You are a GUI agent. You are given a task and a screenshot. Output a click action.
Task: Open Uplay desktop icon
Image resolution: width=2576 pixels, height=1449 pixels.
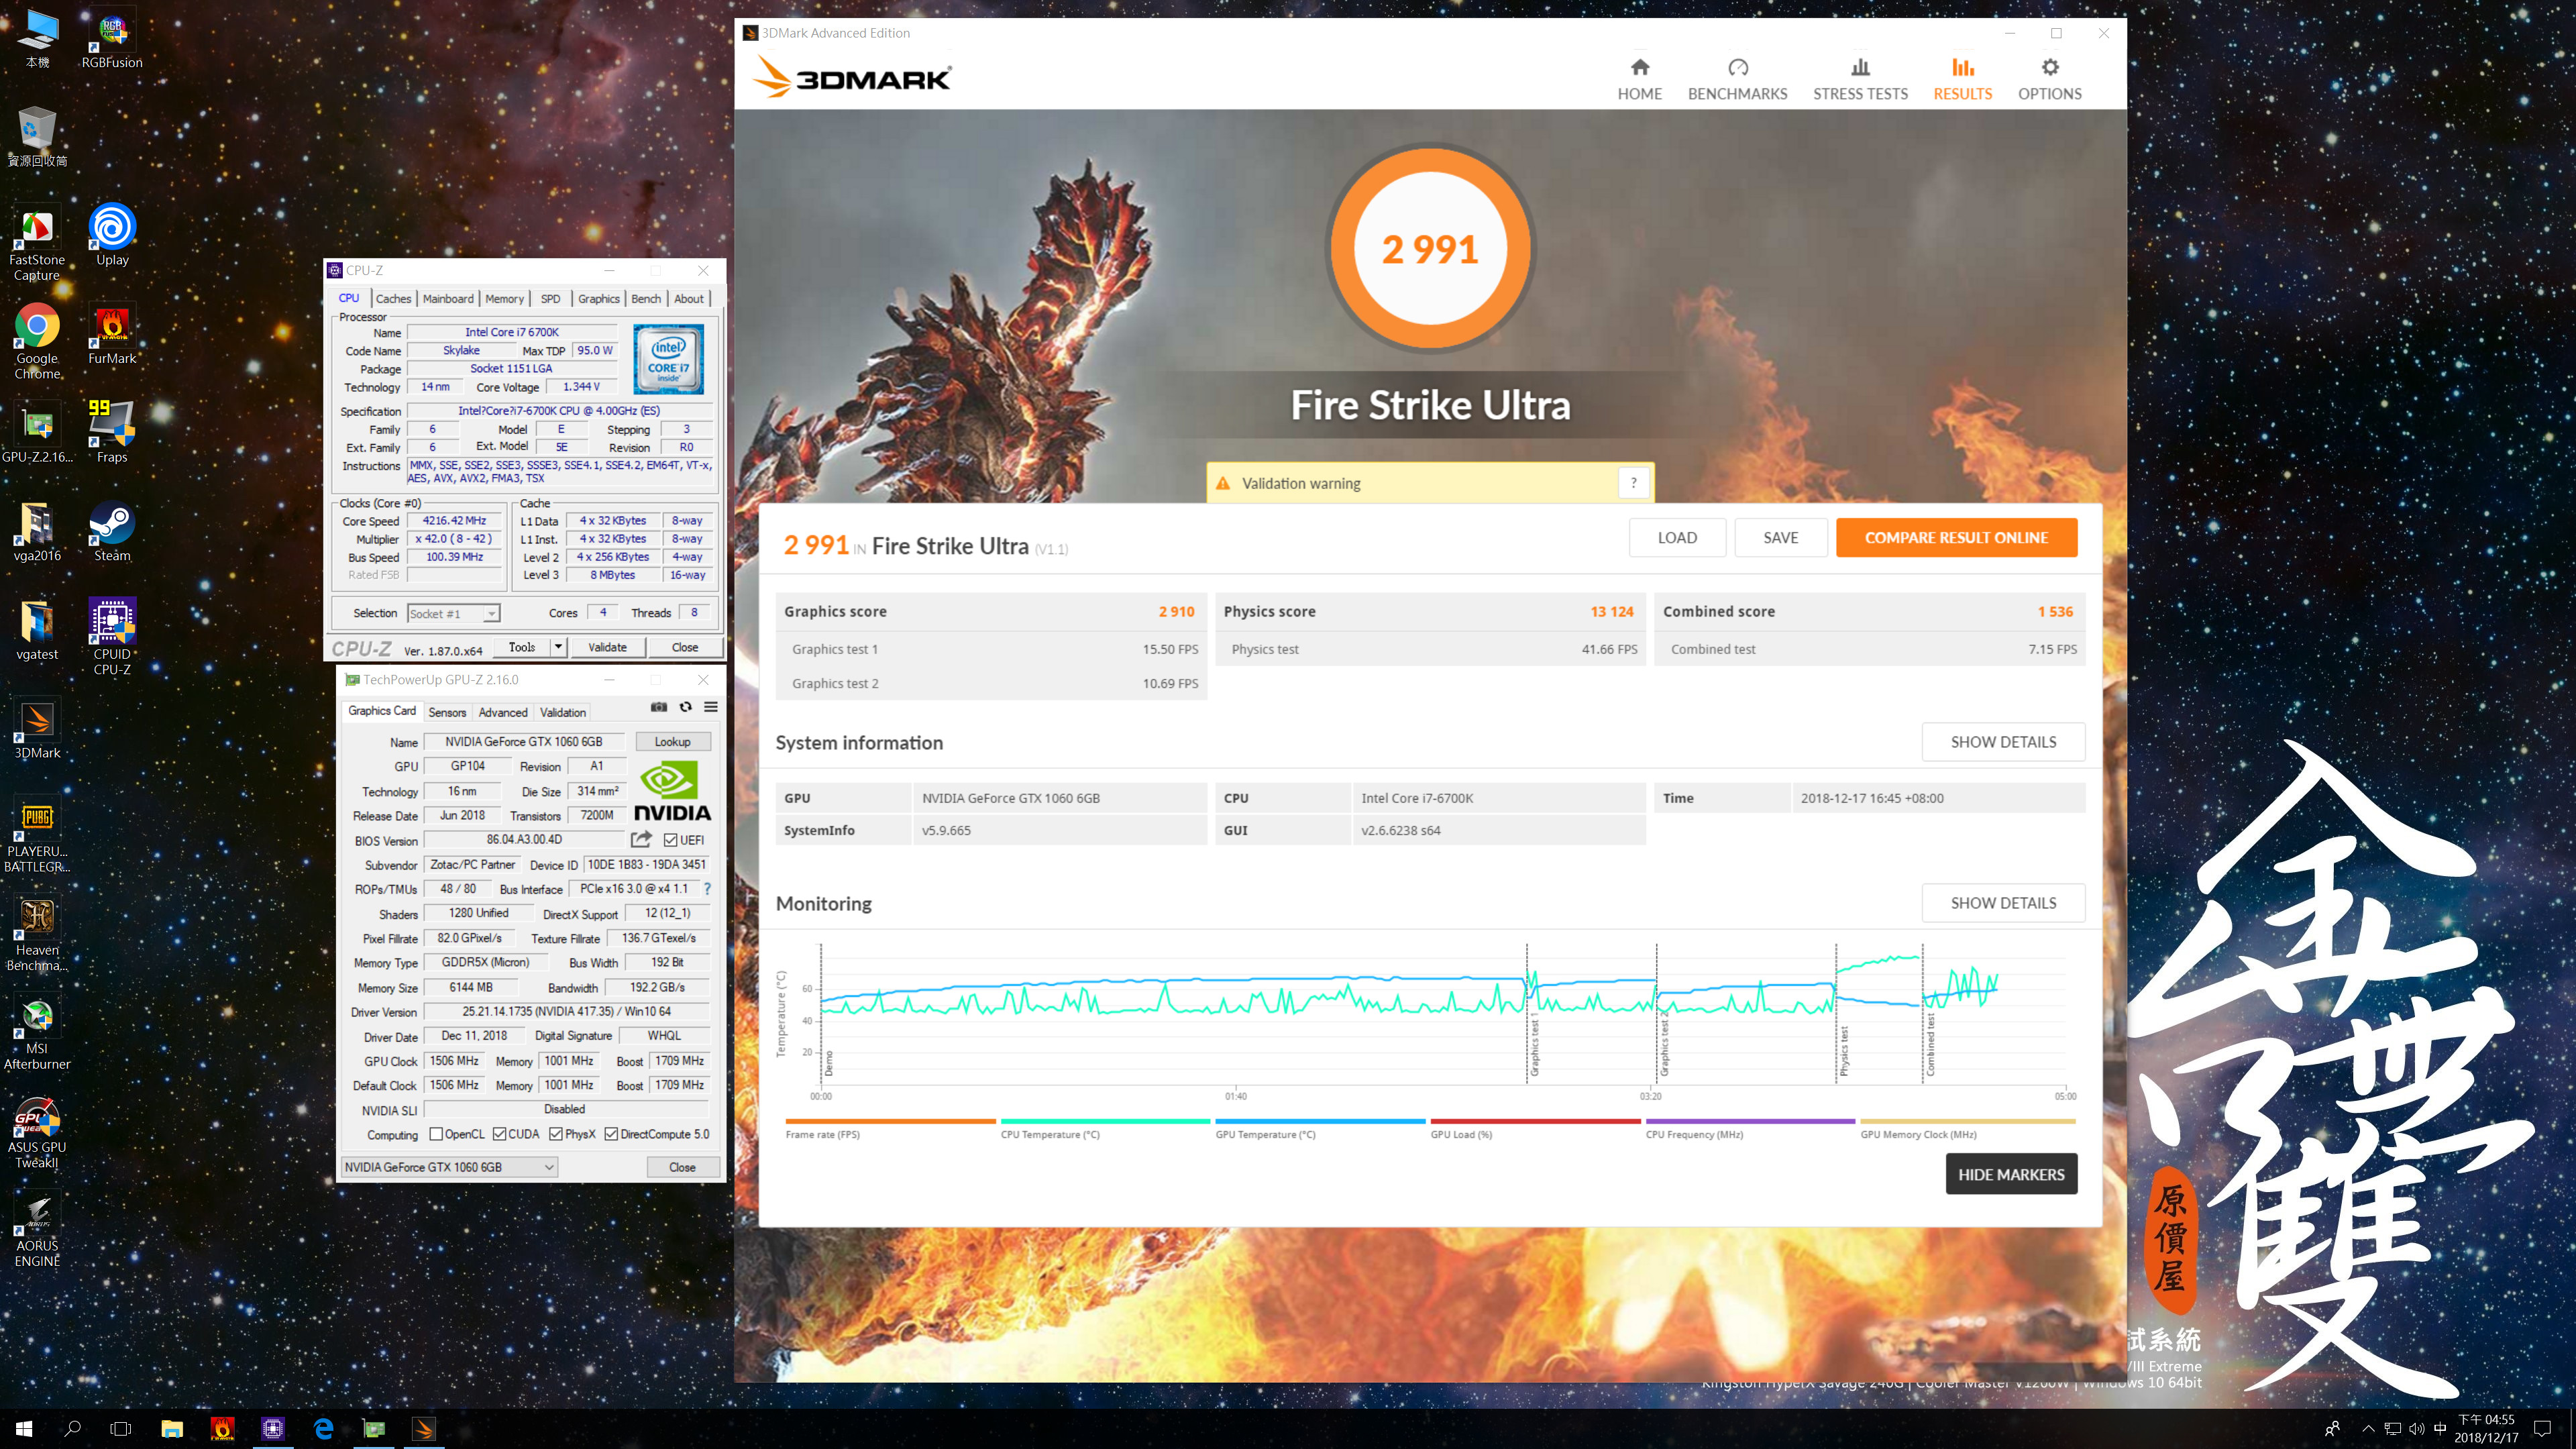click(x=112, y=237)
